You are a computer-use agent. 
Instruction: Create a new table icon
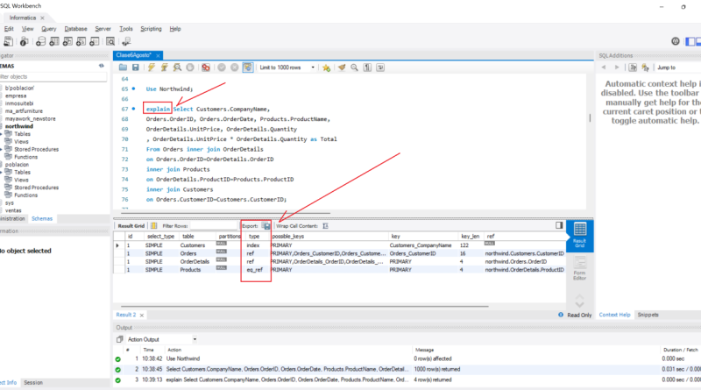(54, 41)
